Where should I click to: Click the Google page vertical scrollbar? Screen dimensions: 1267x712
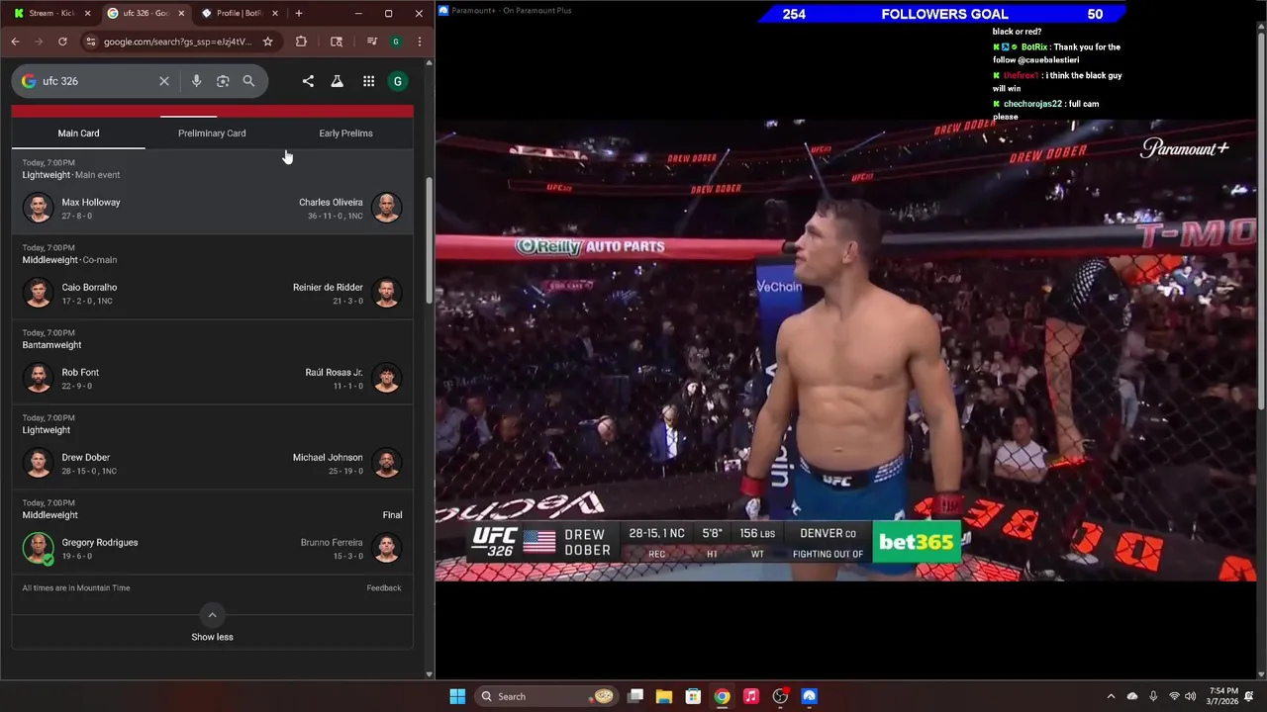pos(429,242)
